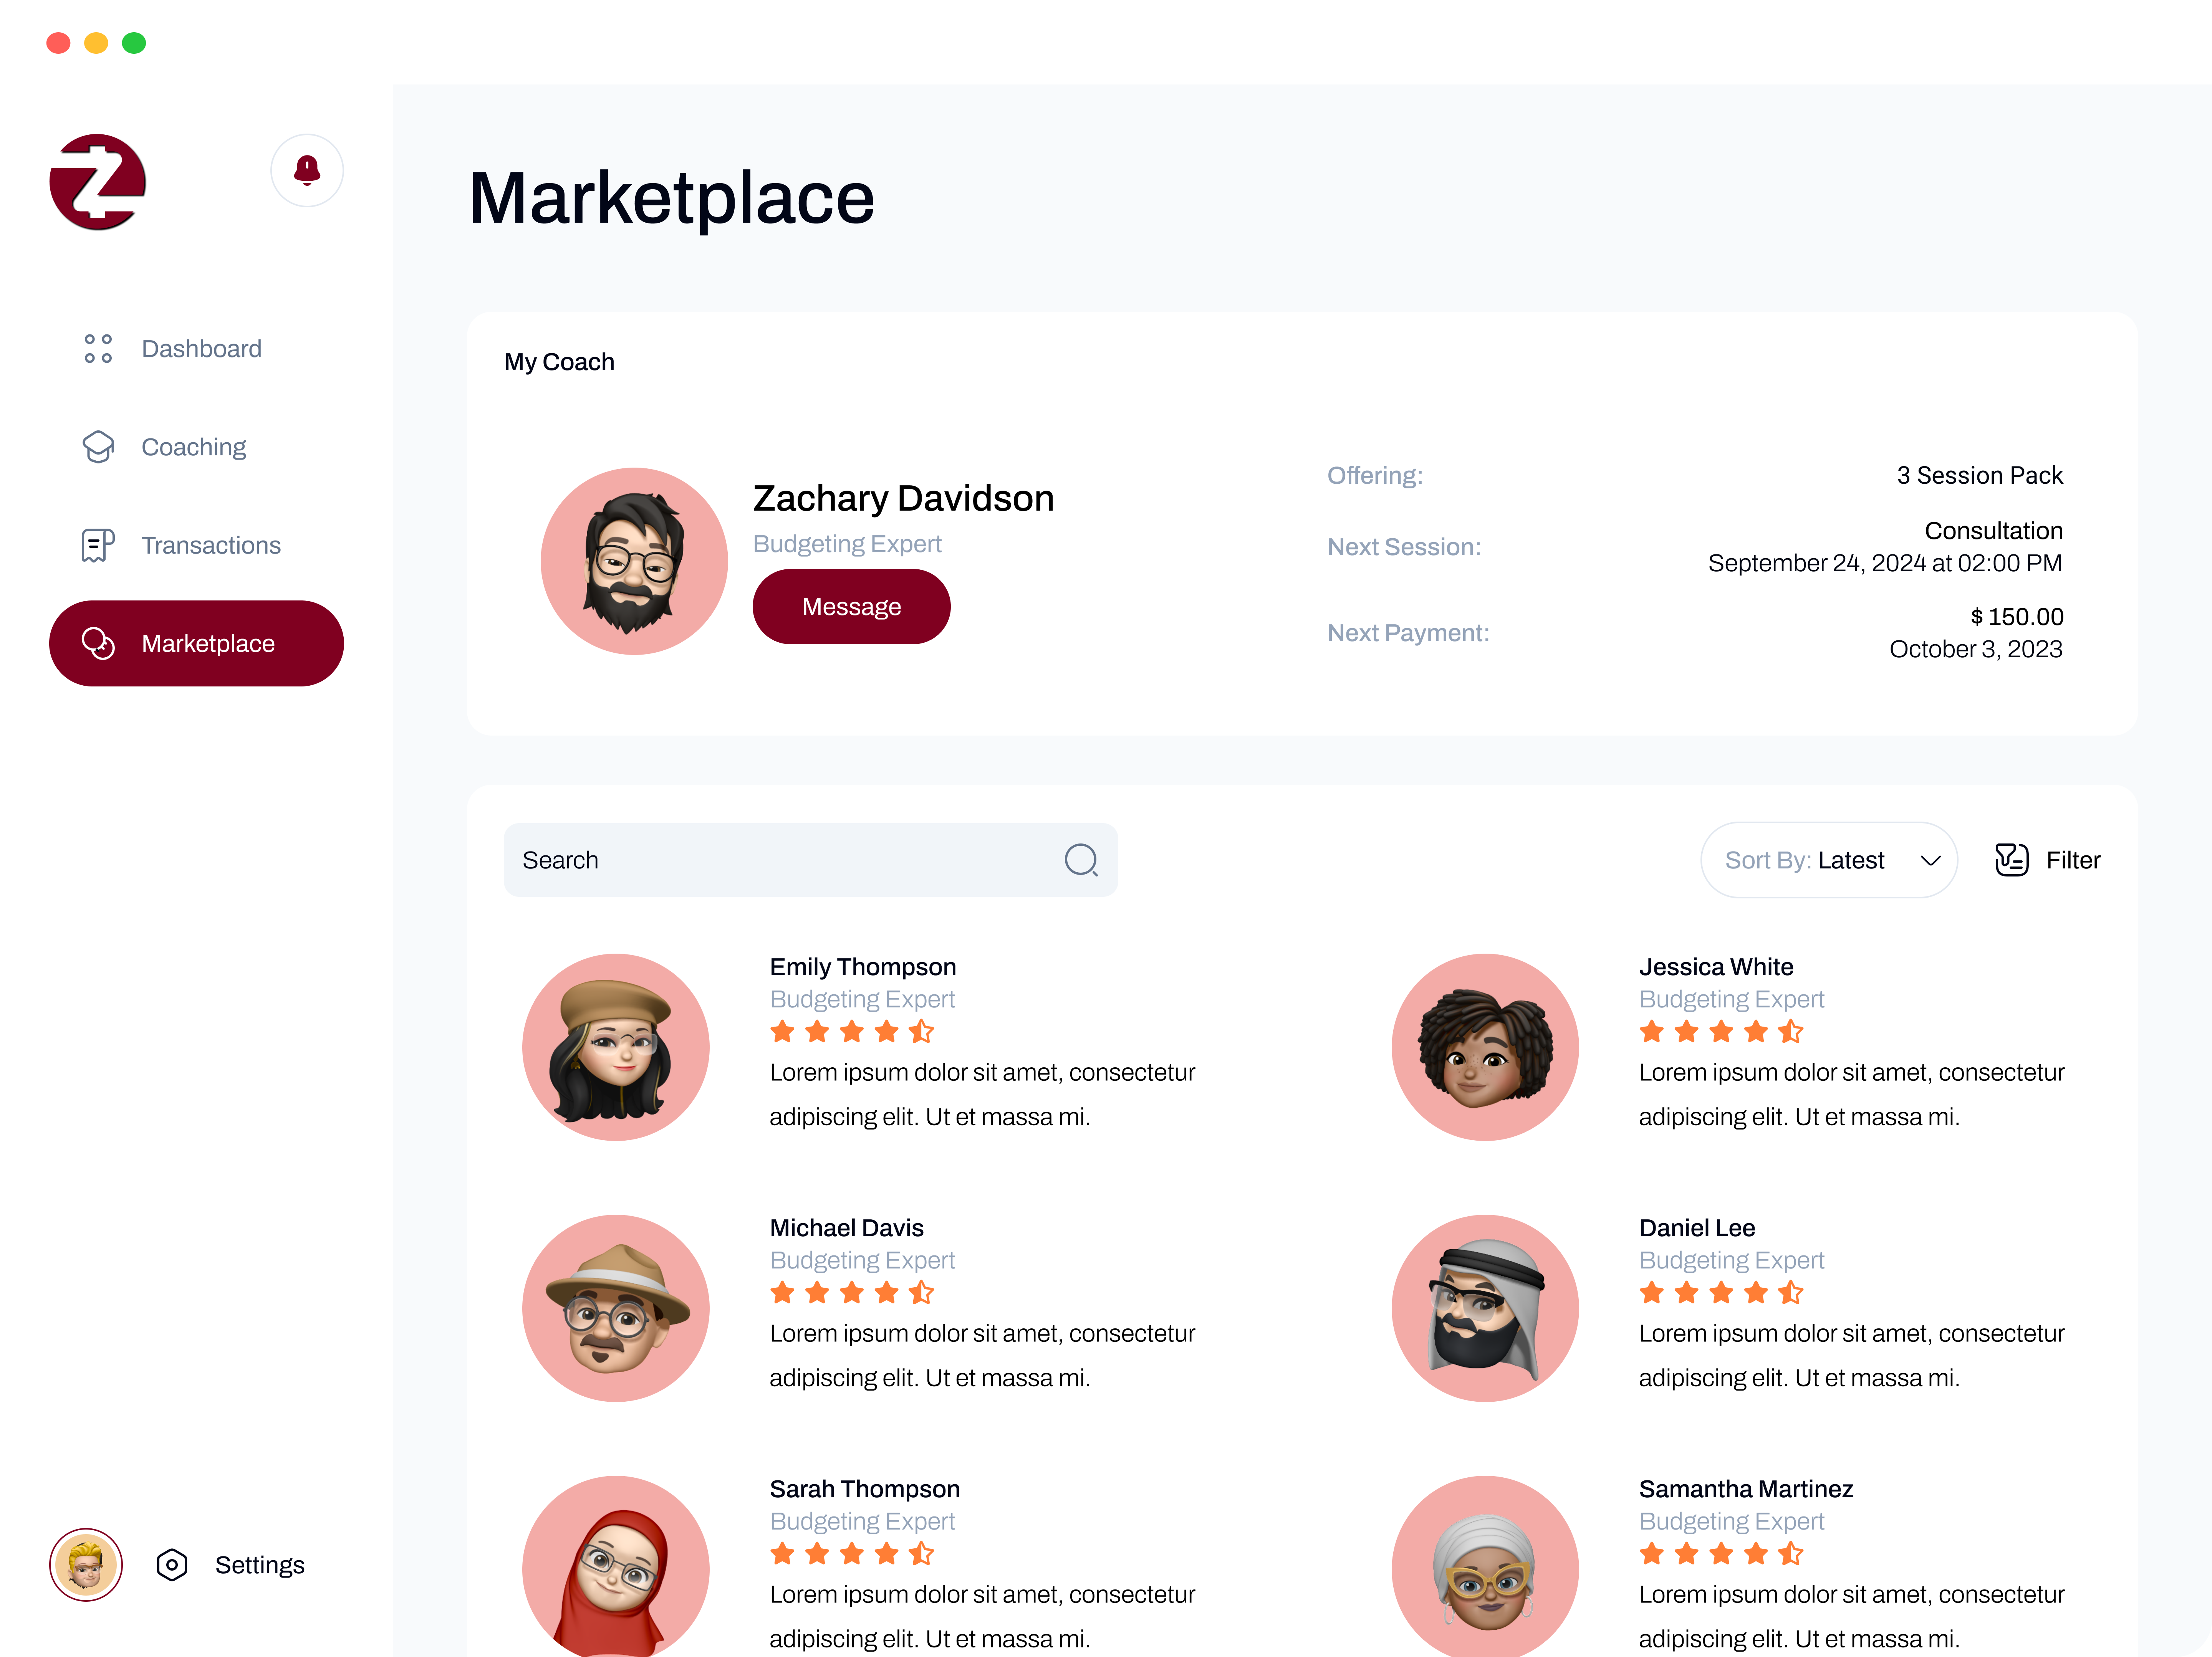The width and height of the screenshot is (2212, 1657).
Task: Click Jessica White's avatar
Action: pyautogui.click(x=1485, y=1047)
